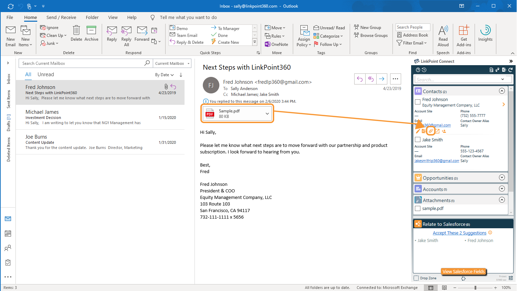Switch to Calendar in navigation bar

click(x=8, y=233)
